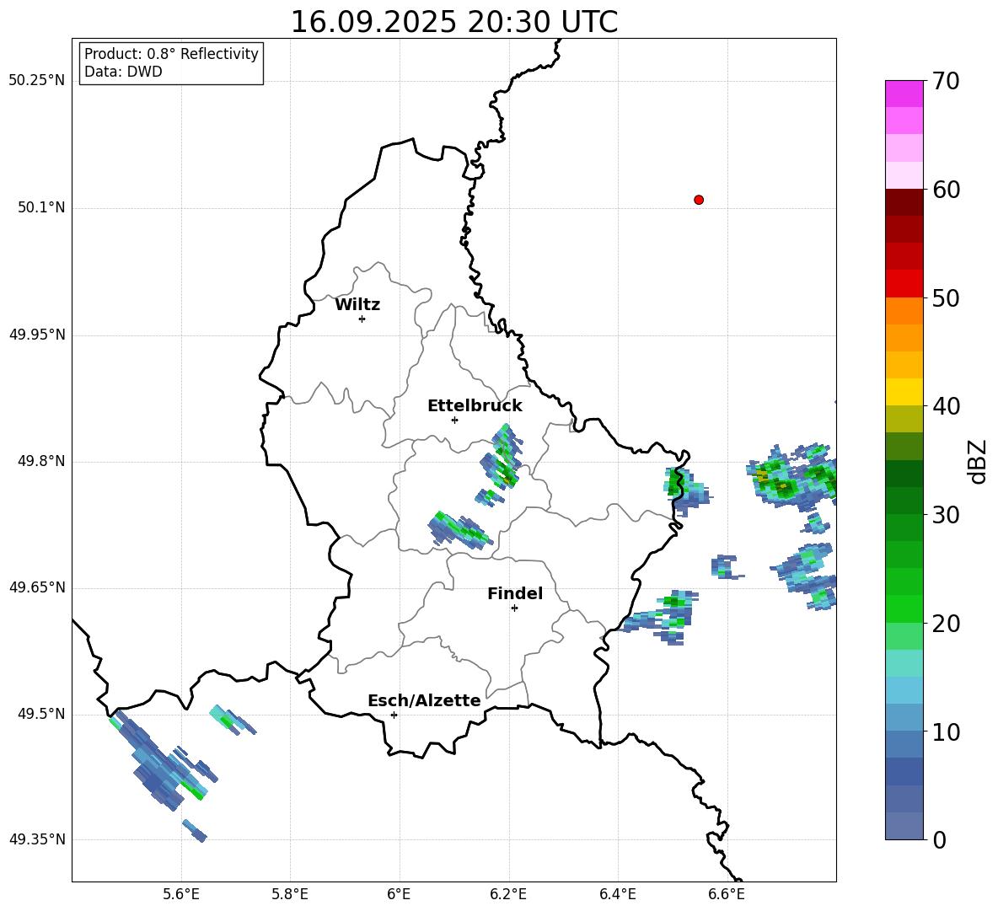
Task: Click the Ettelbruck station cross marker
Action: click(x=454, y=420)
